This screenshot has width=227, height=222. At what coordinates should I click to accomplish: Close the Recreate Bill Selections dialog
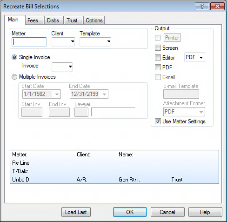(x=217, y=7)
